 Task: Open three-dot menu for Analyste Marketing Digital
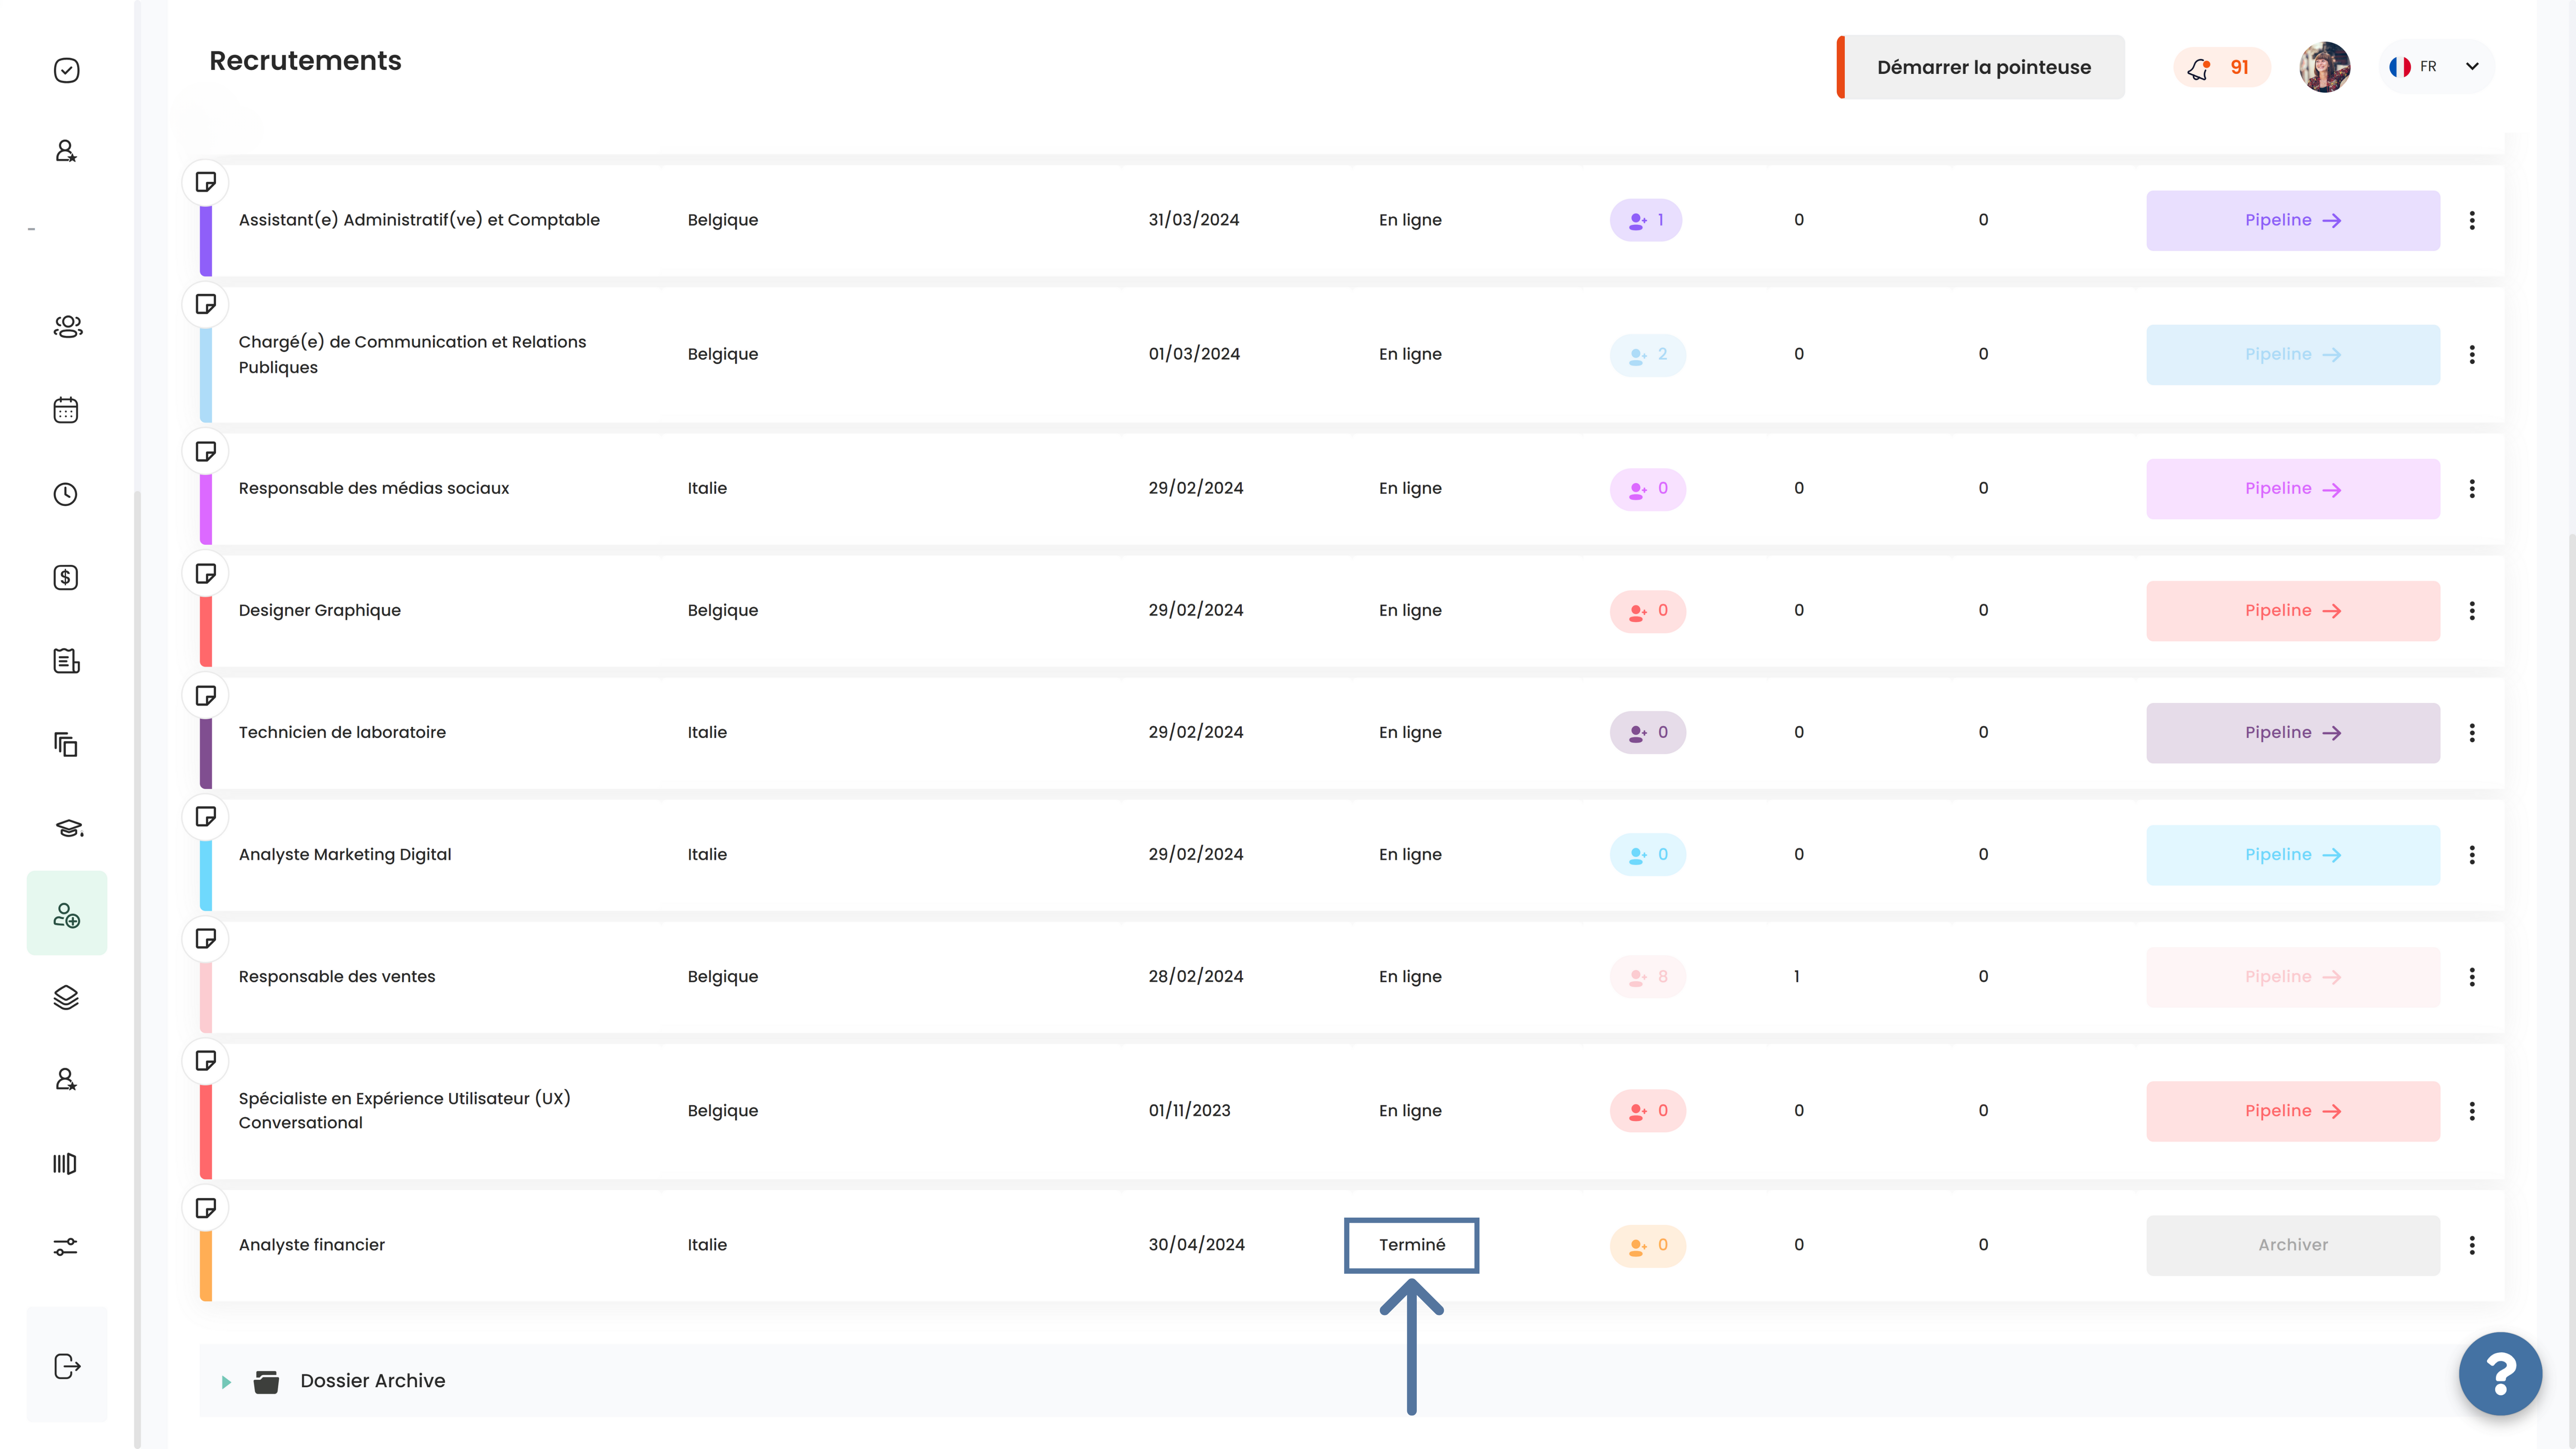(2472, 854)
